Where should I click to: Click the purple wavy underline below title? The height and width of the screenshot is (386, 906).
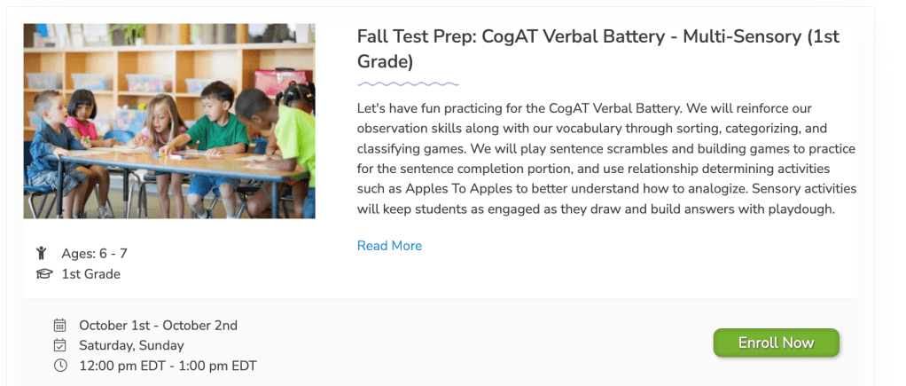click(408, 84)
